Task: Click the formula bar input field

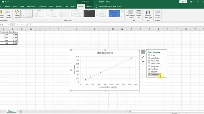Action: point(117,25)
